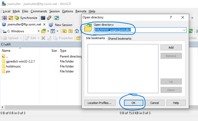Image resolution: width=198 pixels, height=121 pixels.
Task: Sort by the Name column header
Action: pos(20,51)
